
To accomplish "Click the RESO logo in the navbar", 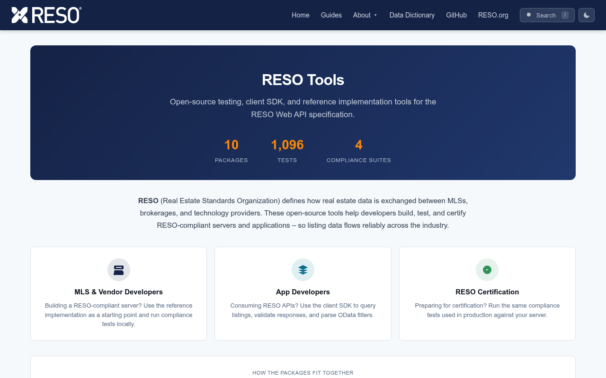I will [x=46, y=15].
